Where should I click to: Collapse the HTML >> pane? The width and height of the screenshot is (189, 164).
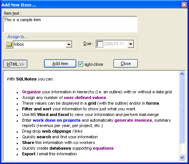pos(15,64)
